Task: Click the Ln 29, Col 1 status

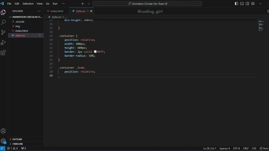Action: click(210, 148)
